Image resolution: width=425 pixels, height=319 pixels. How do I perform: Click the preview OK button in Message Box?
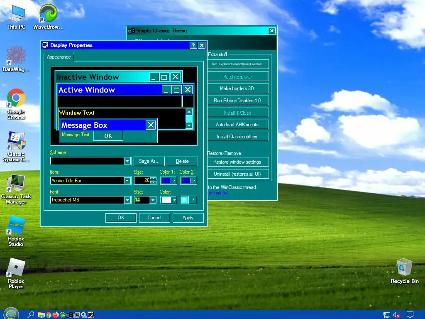(108, 136)
